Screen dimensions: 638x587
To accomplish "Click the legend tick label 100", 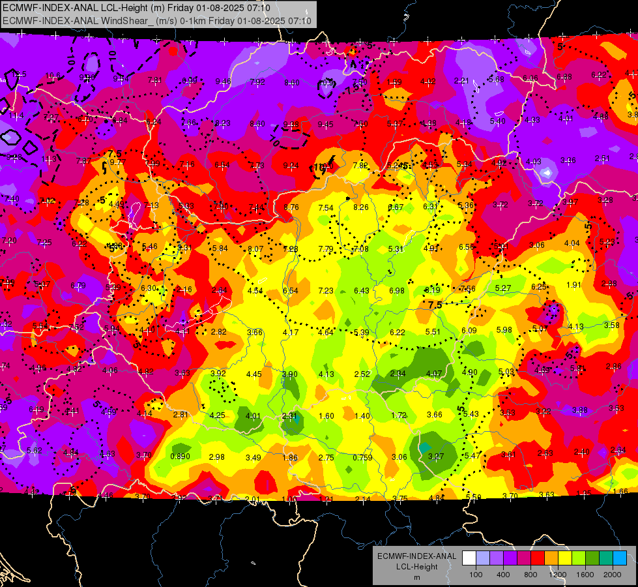I will point(476,575).
